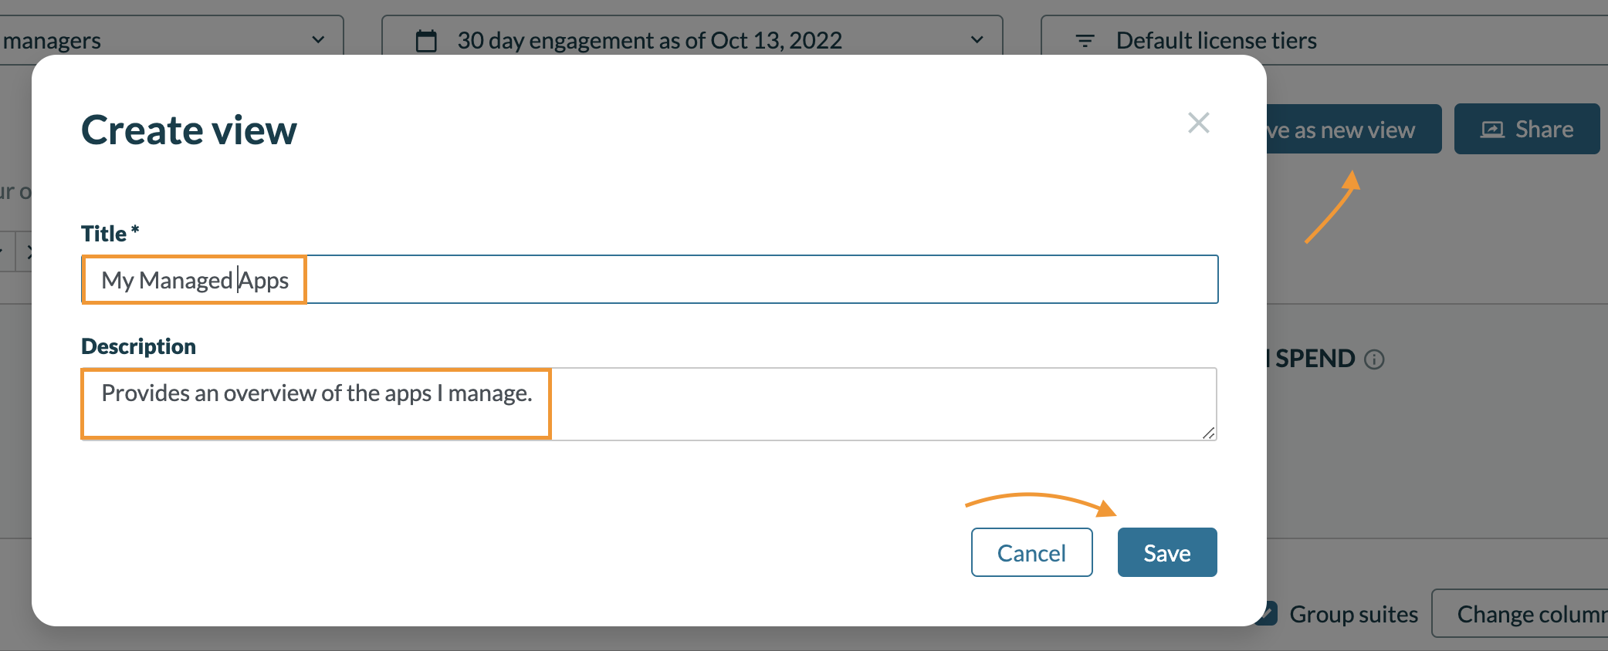Click the filter funnel icon beside Default license tiers
Viewport: 1608px width, 651px height.
pos(1085,41)
